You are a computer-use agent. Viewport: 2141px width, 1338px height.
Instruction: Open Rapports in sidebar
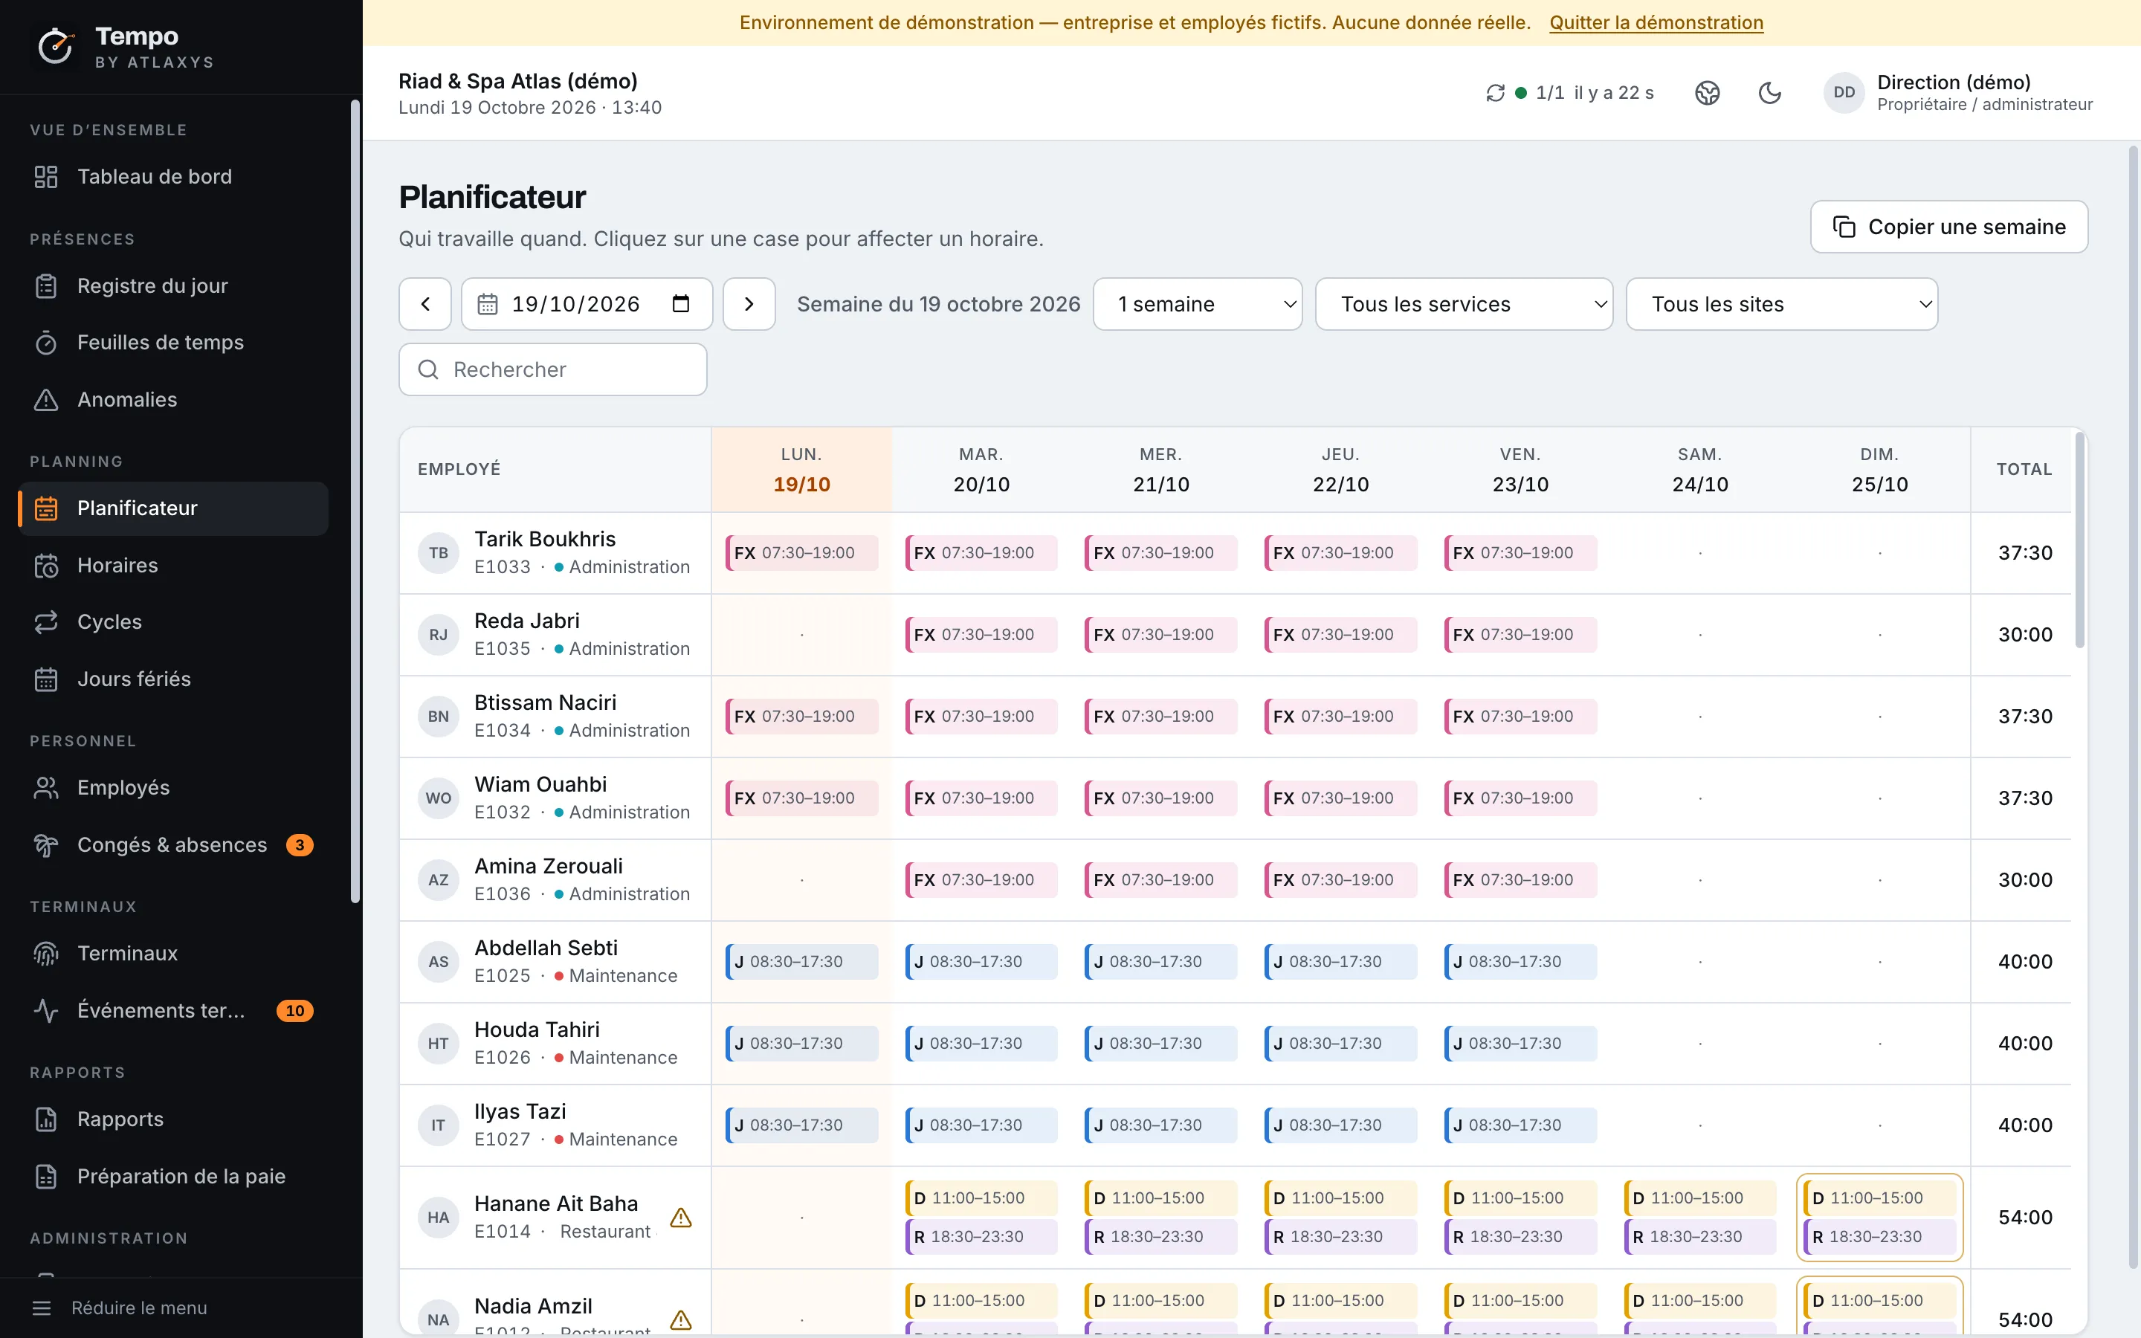173,1119
